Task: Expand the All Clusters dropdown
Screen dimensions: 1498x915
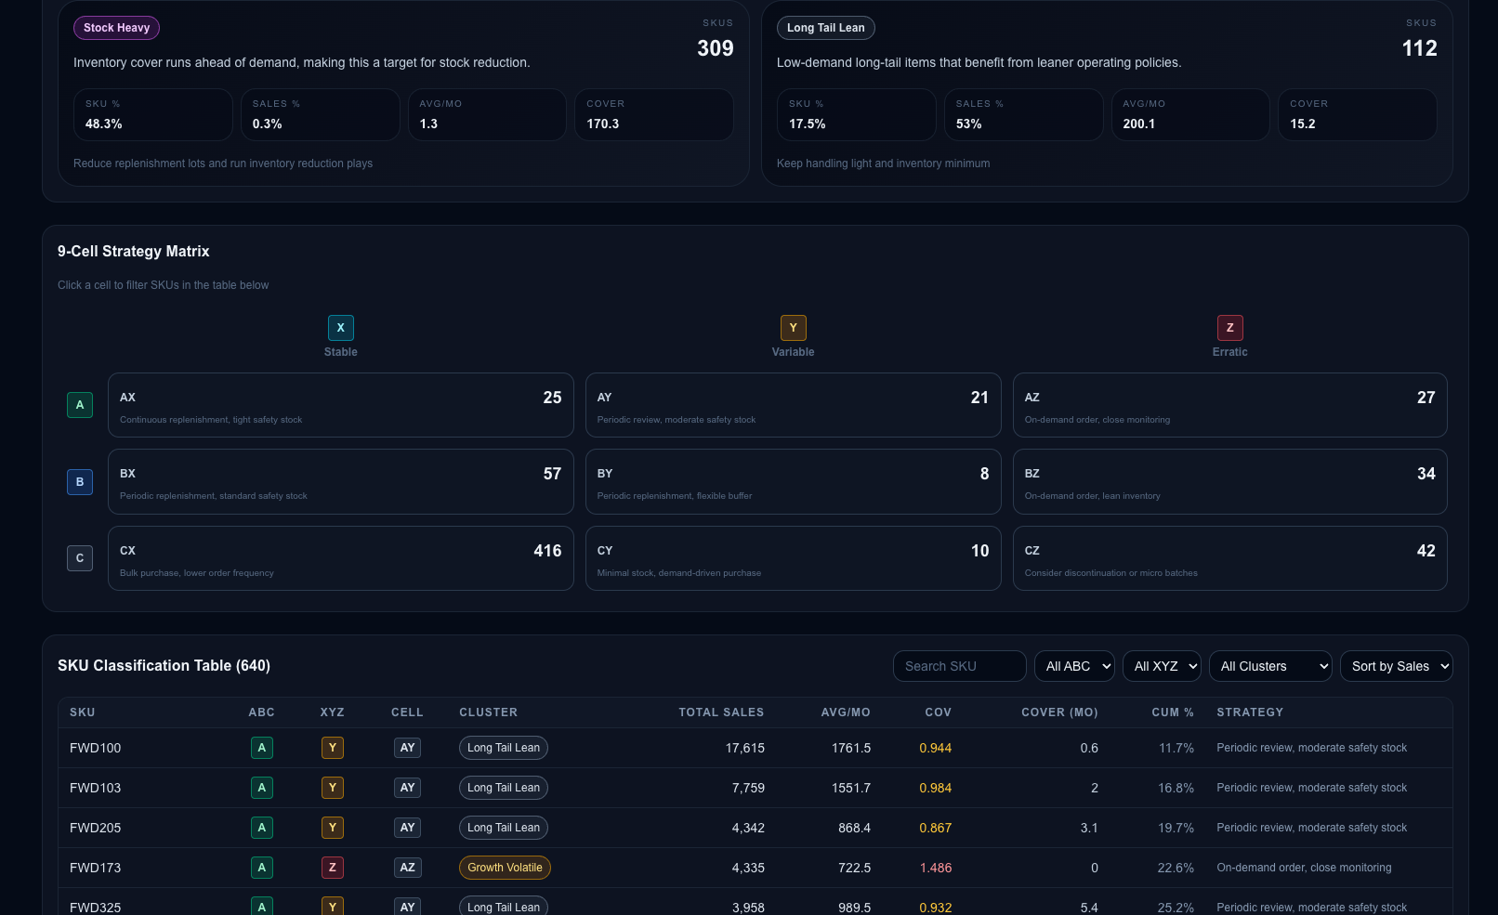Action: pyautogui.click(x=1270, y=666)
